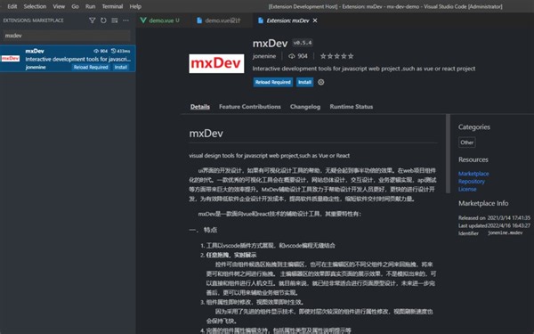Click Install in the mxDev list item
Viewport: 534px width, 334px height.
[120, 67]
